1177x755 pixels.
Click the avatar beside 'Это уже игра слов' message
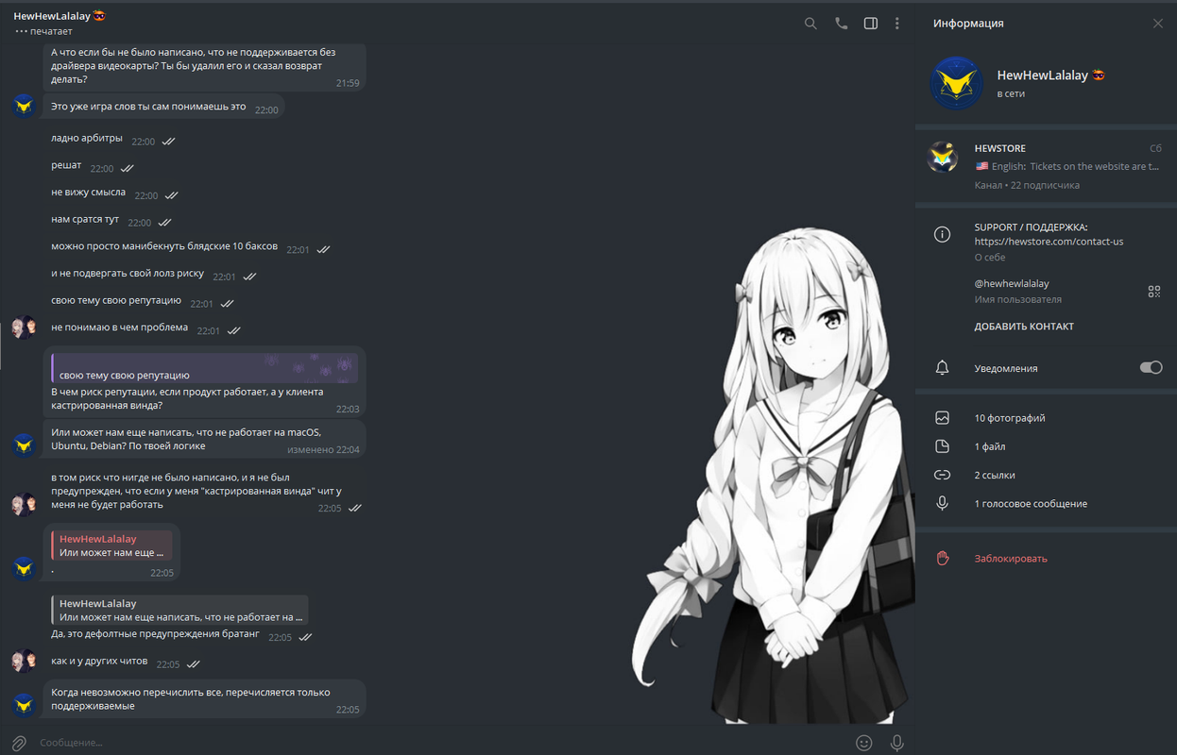click(x=25, y=106)
